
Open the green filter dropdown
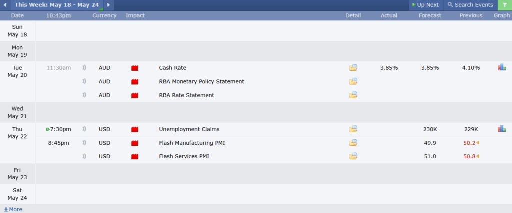click(505, 5)
